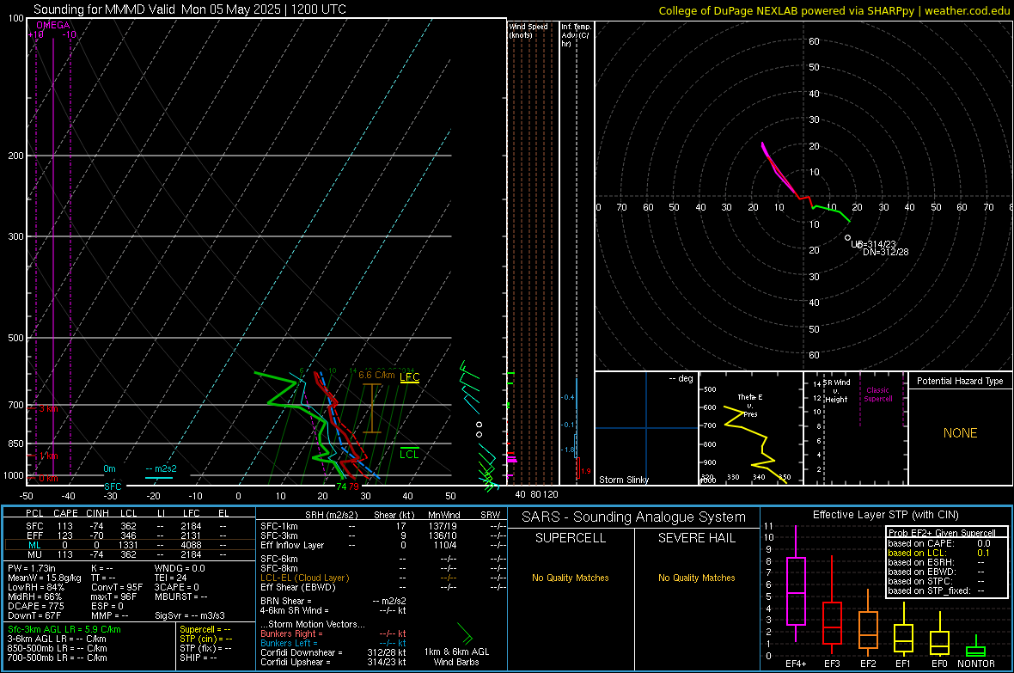Click the ConvT = 95F value
The image size is (1014, 673).
tap(117, 588)
